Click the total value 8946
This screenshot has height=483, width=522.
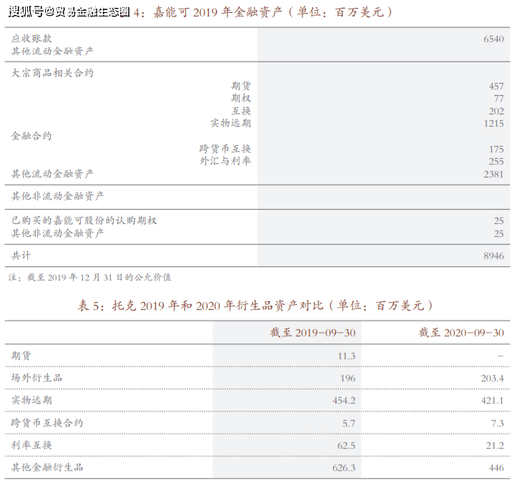tap(493, 256)
